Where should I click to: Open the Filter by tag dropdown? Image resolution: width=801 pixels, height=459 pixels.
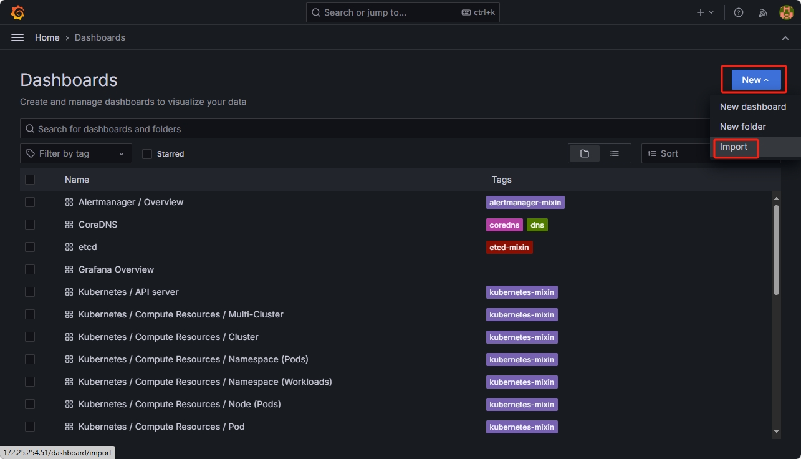click(x=76, y=153)
